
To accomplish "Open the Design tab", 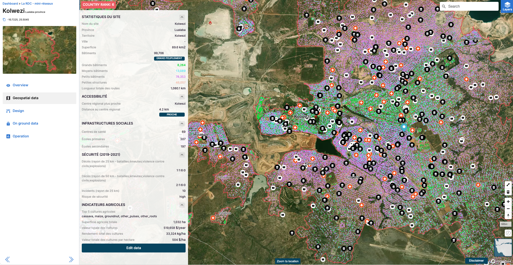I will click(18, 111).
